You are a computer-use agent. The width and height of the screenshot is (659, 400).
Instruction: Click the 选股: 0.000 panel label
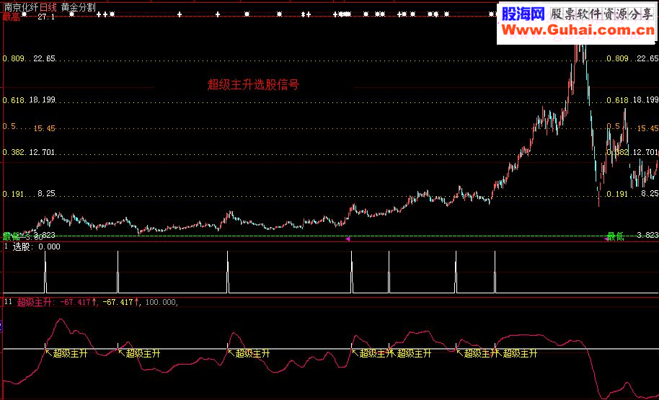click(36, 246)
